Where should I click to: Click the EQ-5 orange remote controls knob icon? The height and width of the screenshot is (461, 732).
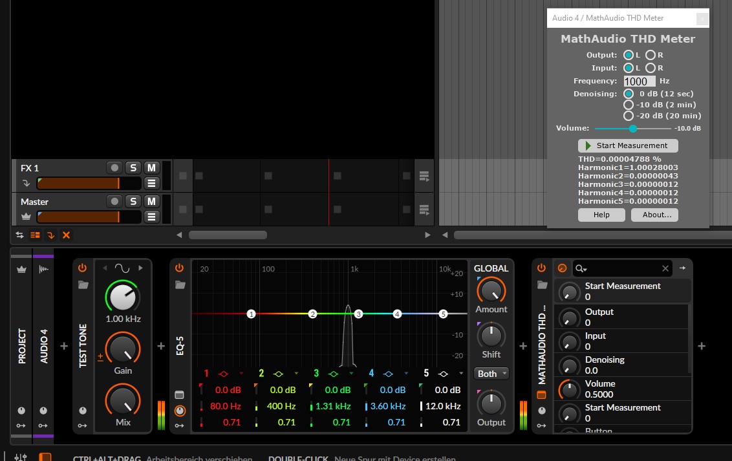click(x=180, y=411)
